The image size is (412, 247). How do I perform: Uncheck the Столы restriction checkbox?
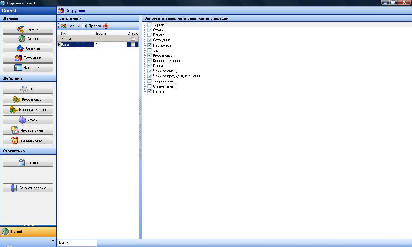(x=149, y=30)
